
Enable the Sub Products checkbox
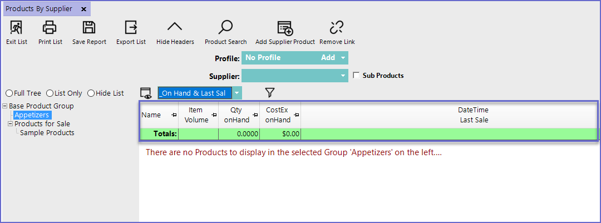tap(357, 76)
